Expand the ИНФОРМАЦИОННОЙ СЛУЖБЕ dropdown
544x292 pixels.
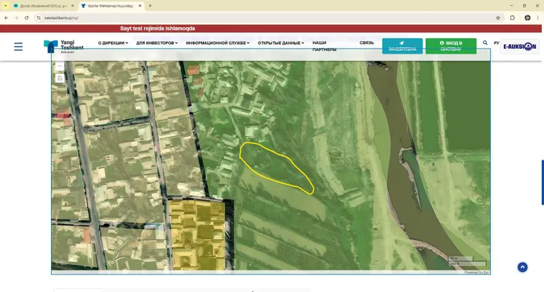(x=218, y=43)
